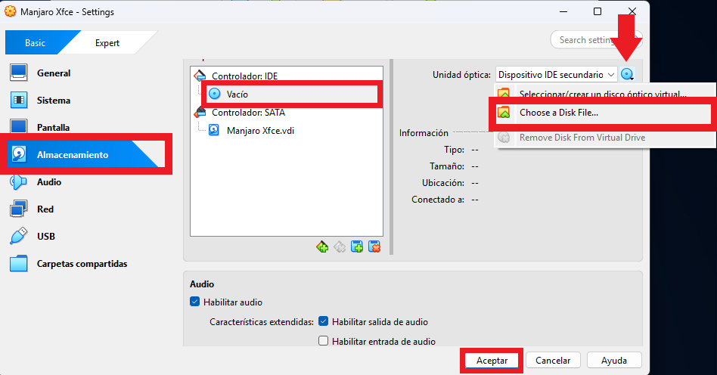
Task: Click the Aceptar button
Action: 492,361
